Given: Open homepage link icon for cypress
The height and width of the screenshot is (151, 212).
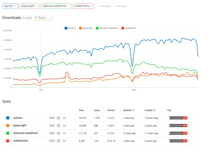Looking at the screenshot, I should 64,118.
